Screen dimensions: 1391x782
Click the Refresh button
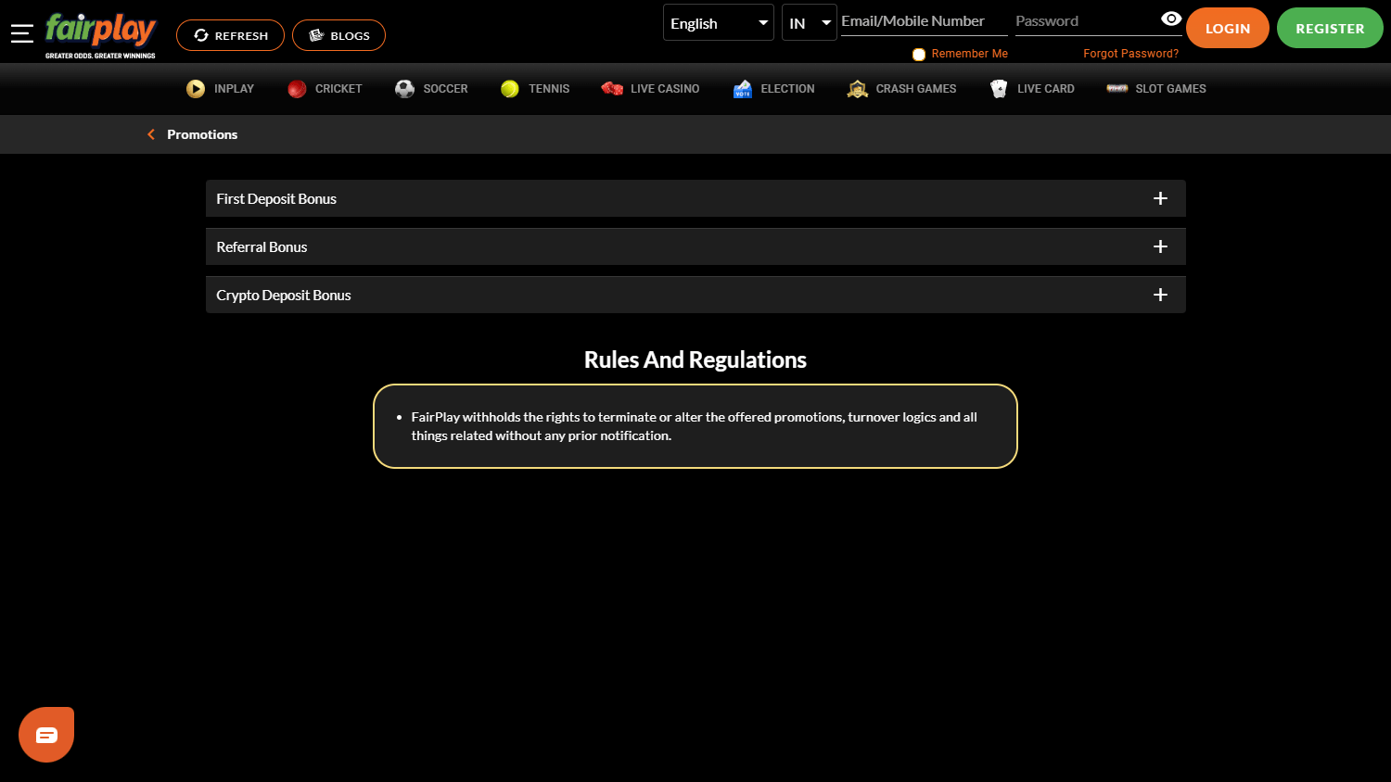pos(230,35)
